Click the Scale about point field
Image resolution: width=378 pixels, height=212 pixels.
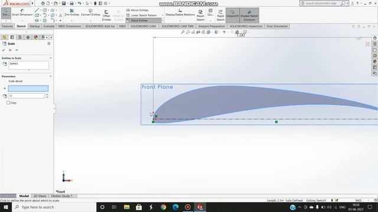pyautogui.click(x=28, y=88)
